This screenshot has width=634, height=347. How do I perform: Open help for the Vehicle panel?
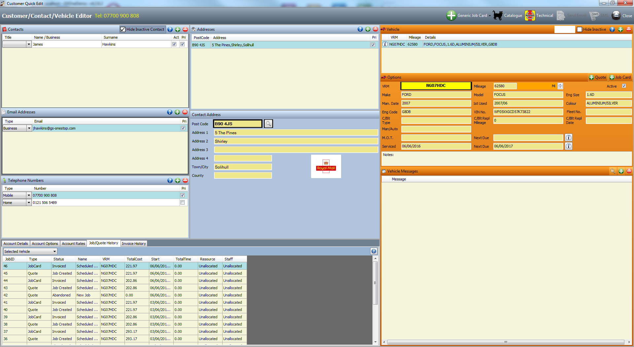pos(612,29)
